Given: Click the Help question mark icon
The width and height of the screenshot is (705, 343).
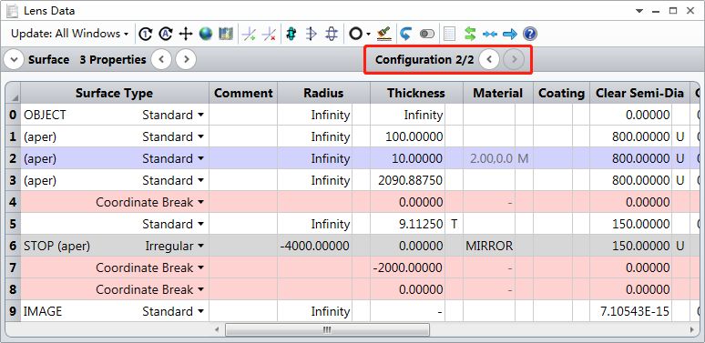Looking at the screenshot, I should [x=530, y=34].
